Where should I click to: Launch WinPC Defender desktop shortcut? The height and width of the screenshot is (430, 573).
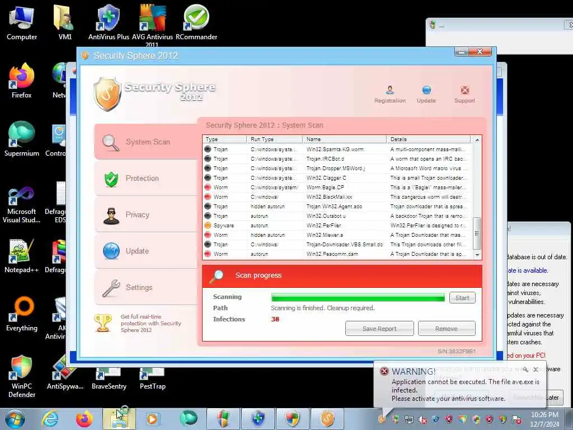[x=22, y=376]
